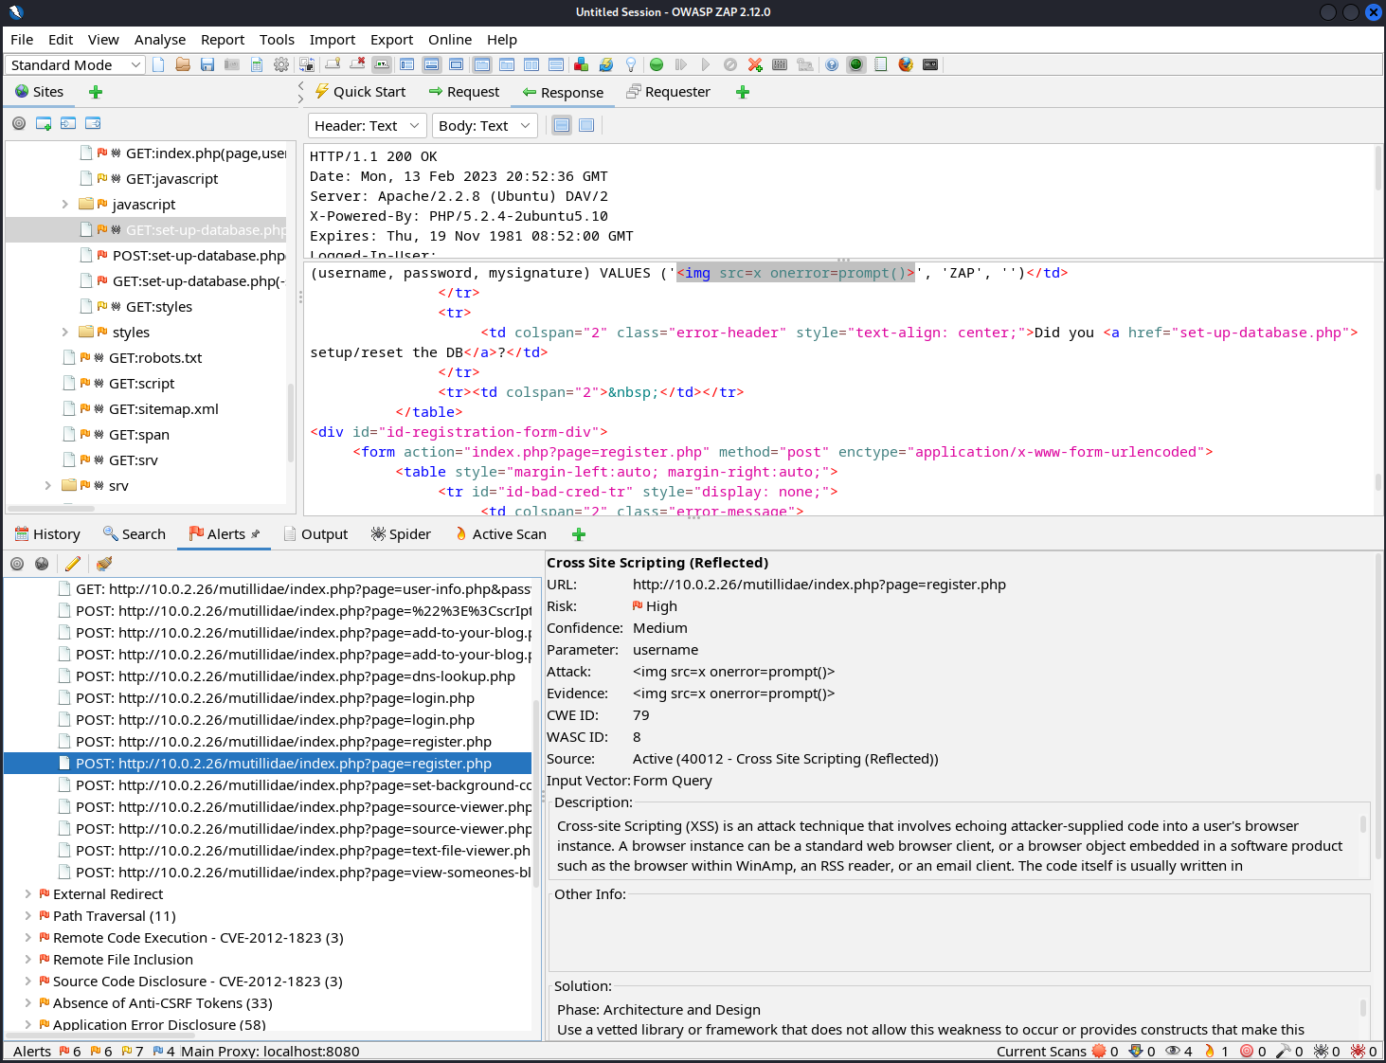The width and height of the screenshot is (1386, 1063).
Task: Click the Export Context icon
Action: coord(93,123)
